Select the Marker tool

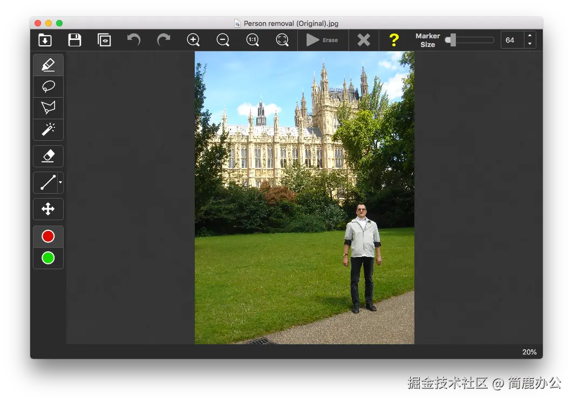pos(48,65)
